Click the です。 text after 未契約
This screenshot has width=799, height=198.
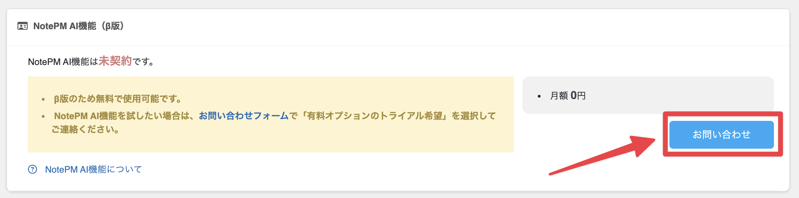[143, 62]
